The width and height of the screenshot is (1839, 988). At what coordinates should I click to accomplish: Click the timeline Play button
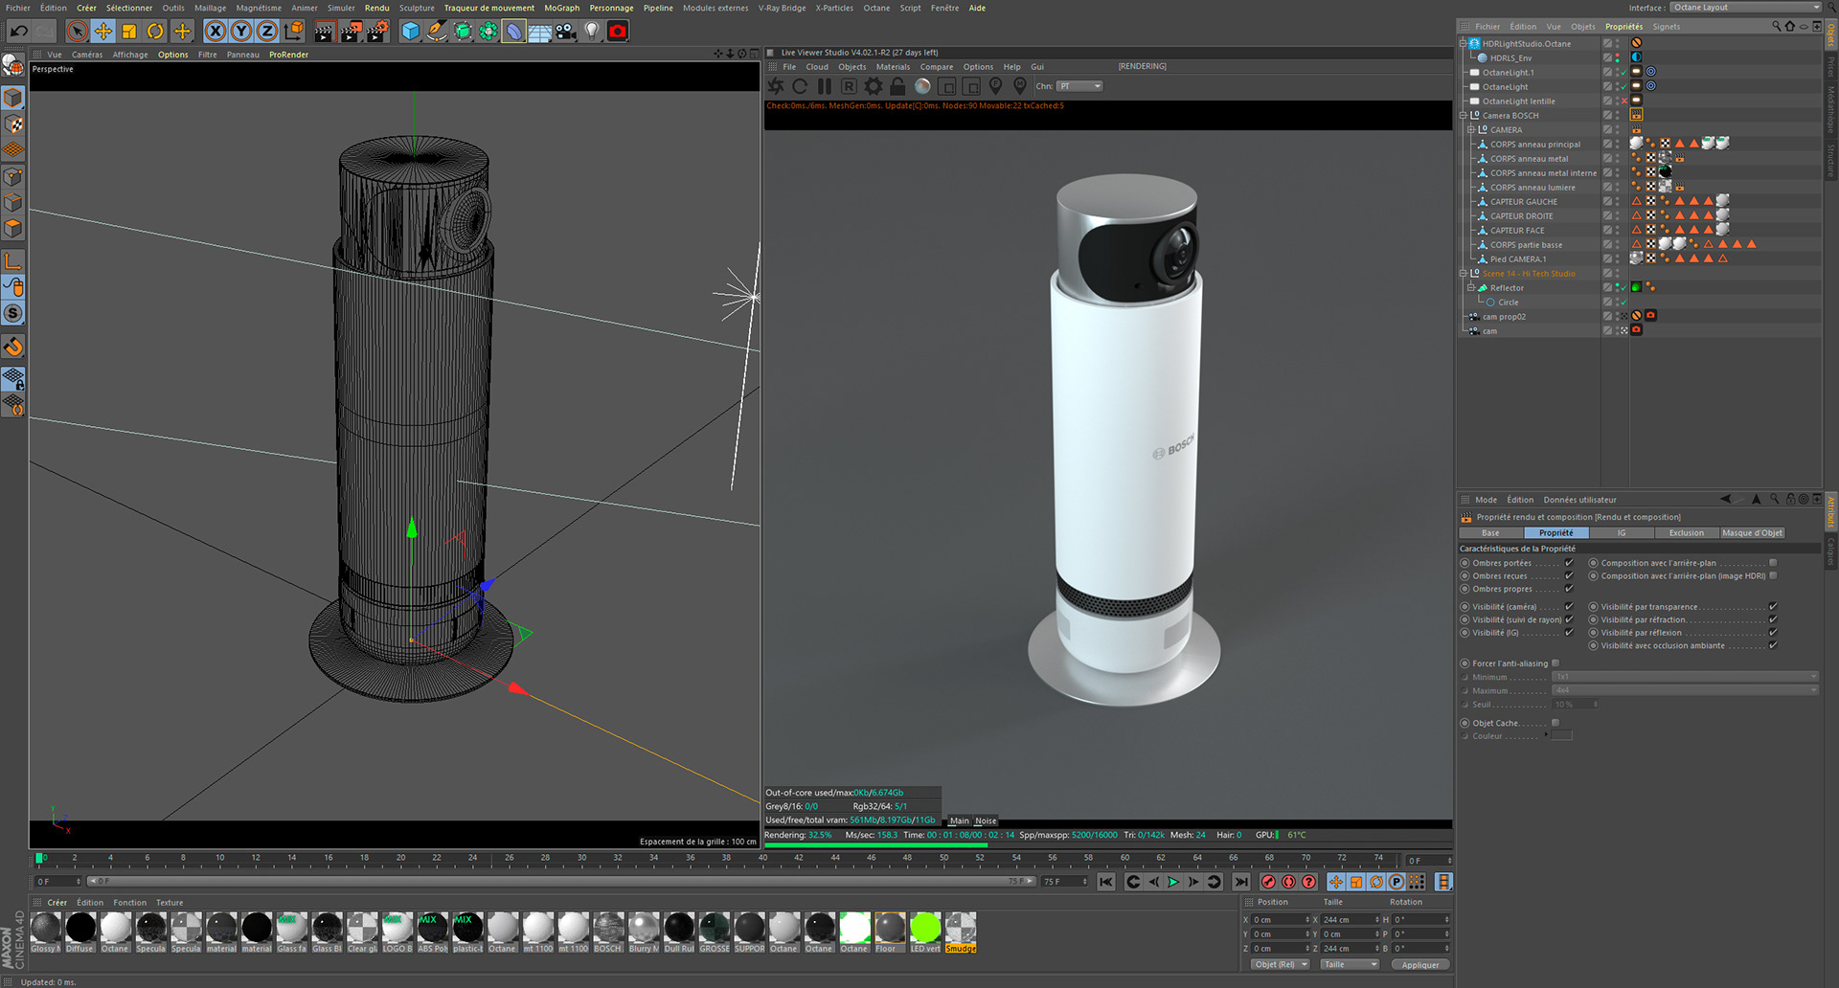pos(1173,882)
